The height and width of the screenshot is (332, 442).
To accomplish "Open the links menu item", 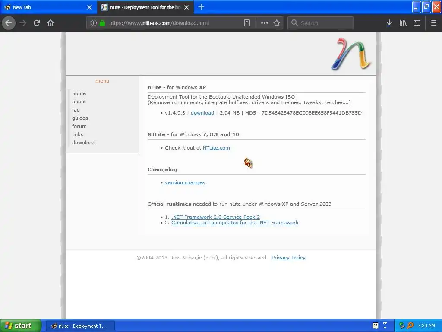I will (x=78, y=134).
